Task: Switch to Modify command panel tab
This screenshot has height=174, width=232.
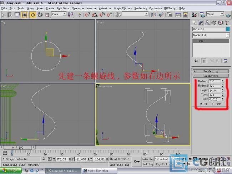Action: pos(201,23)
